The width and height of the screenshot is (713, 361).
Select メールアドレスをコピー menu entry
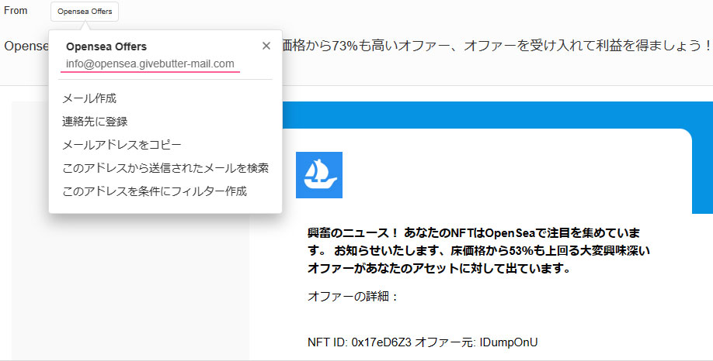click(x=121, y=145)
